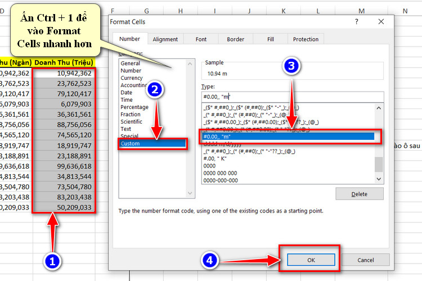The width and height of the screenshot is (422, 281).
Task: Close the Format Cells dialog
Action: point(381,22)
